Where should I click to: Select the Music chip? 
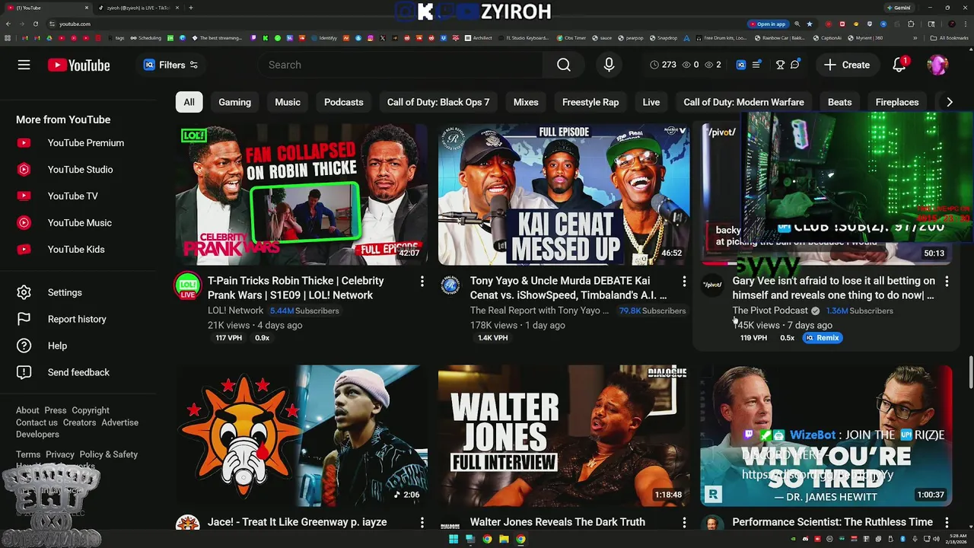(x=288, y=102)
